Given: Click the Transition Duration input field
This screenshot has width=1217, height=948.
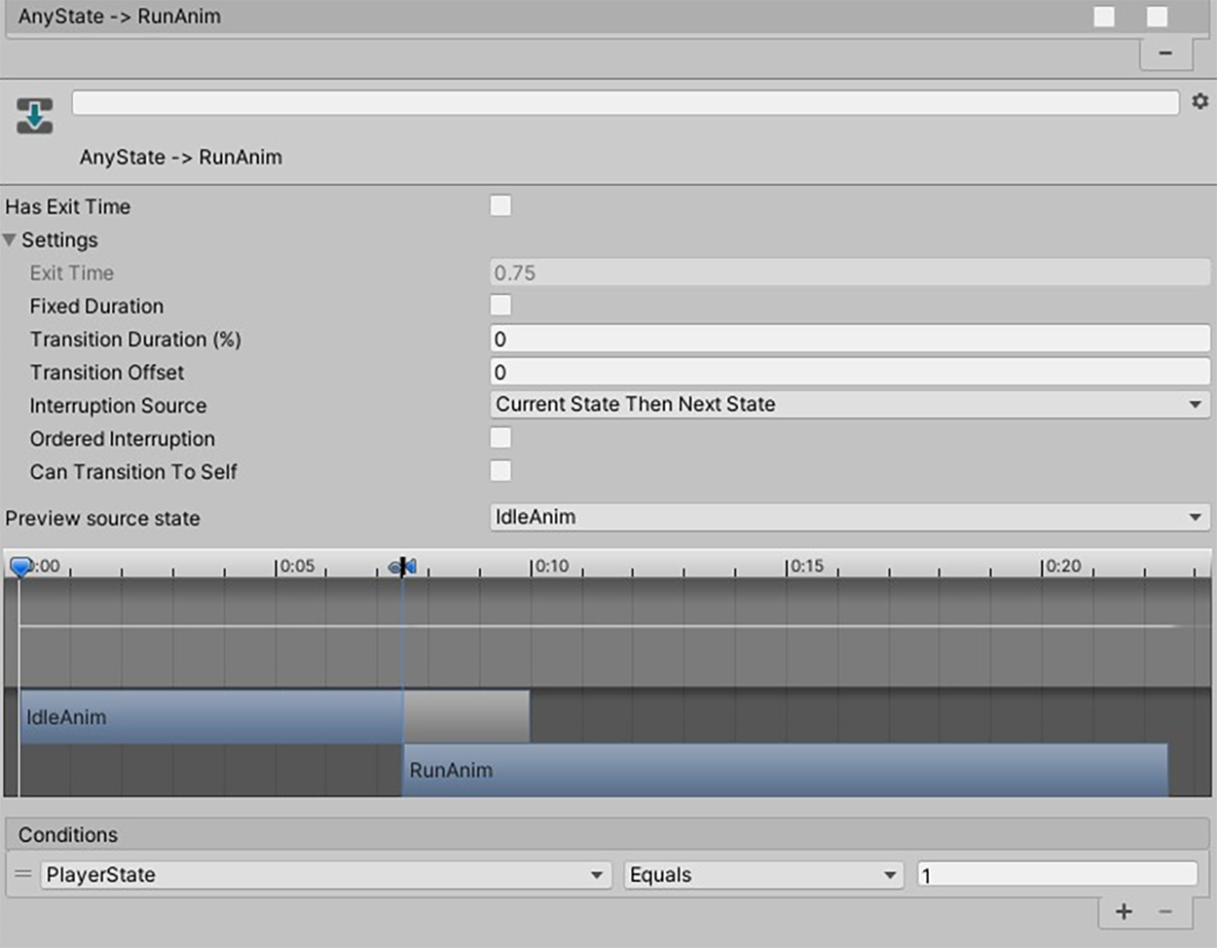Looking at the screenshot, I should click(849, 339).
